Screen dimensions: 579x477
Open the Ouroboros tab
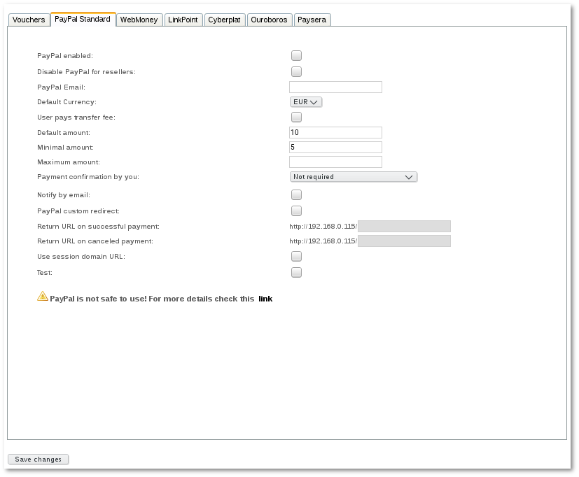coord(269,20)
